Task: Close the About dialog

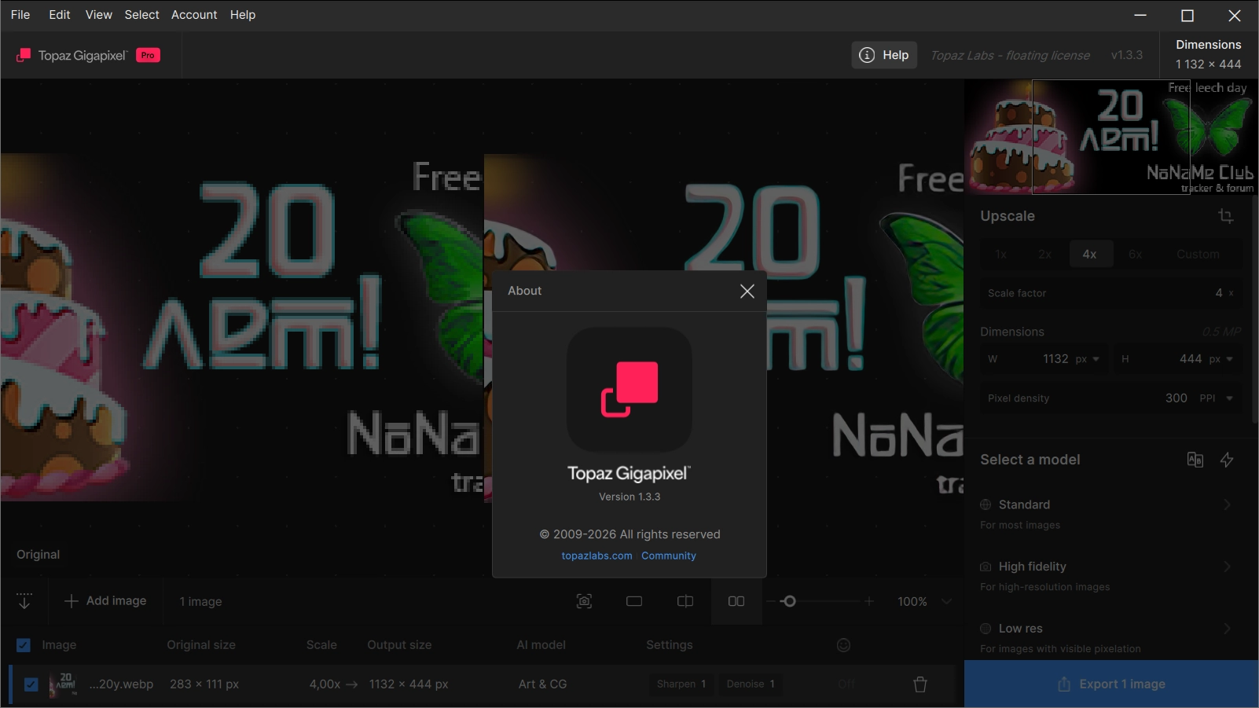Action: click(747, 292)
